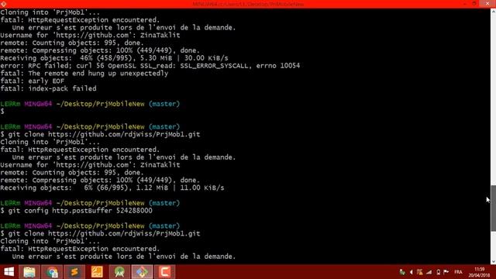The width and height of the screenshot is (496, 279).
Task: Click the '11.00 KiB/s' transfer speed
Action: 202,188
